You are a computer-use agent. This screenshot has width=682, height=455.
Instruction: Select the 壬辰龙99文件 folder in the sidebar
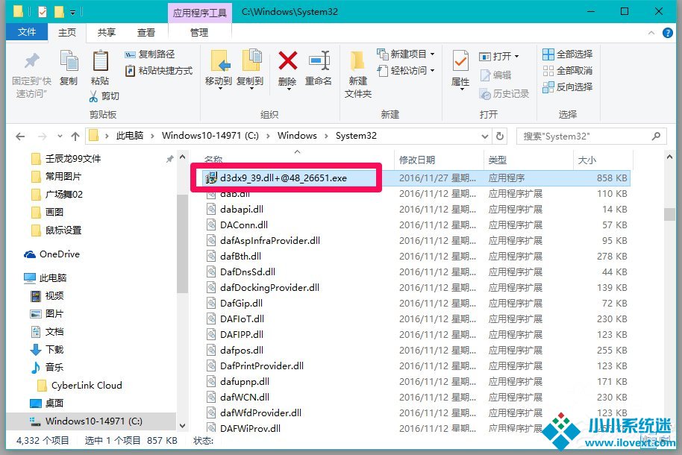point(72,159)
